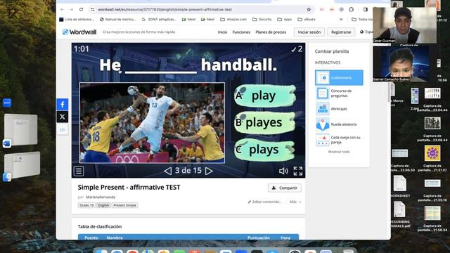Open the Inicio nav link
The width and height of the screenshot is (450, 253).
pos(222,32)
